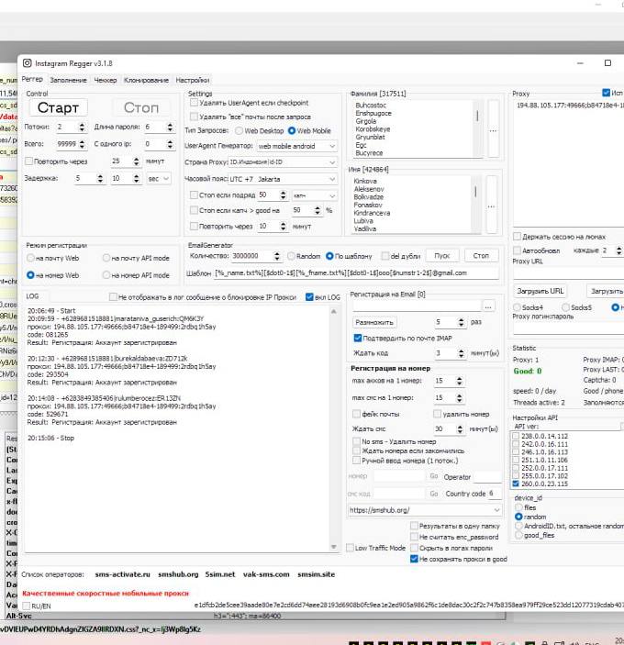This screenshot has width=624, height=645.
Task: Open the Настройки tab
Action: coord(193,80)
